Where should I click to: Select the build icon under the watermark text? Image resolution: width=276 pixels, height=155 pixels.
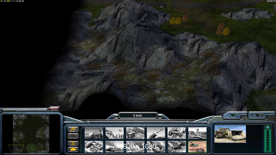tap(135, 146)
